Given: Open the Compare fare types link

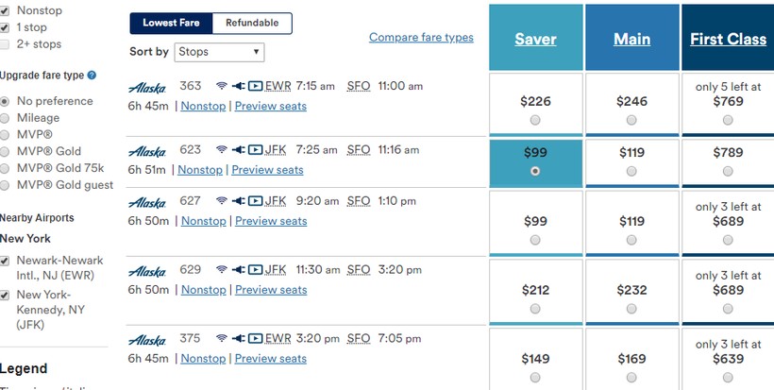Looking at the screenshot, I should 421,38.
